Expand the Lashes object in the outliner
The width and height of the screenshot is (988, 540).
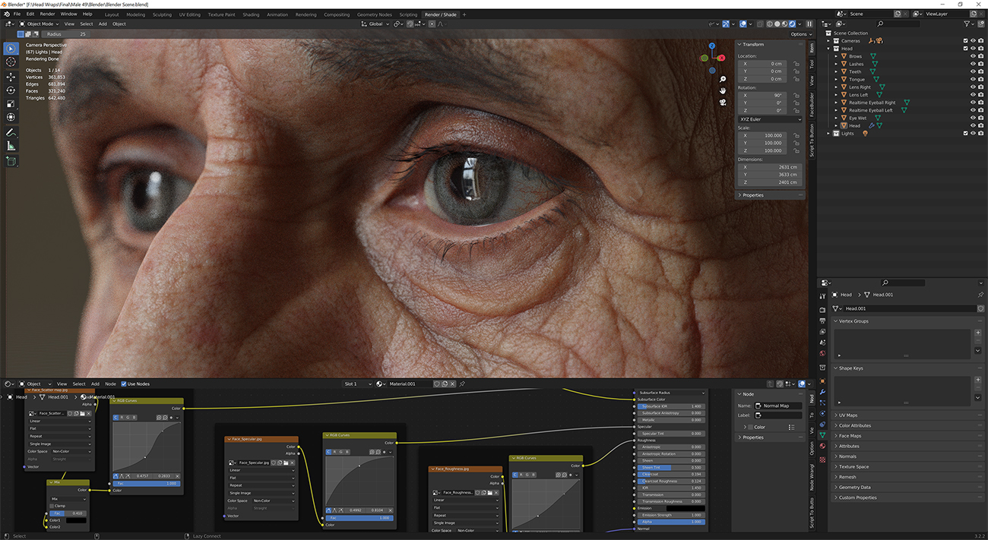click(836, 64)
